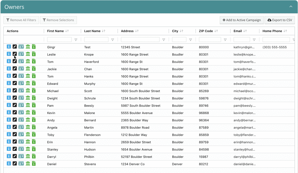Open the contact card icon for Tom Hanks
The width and height of the screenshot is (298, 173).
point(21,76)
